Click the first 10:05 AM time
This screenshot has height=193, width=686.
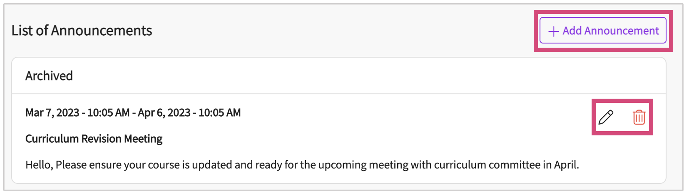[x=108, y=113]
